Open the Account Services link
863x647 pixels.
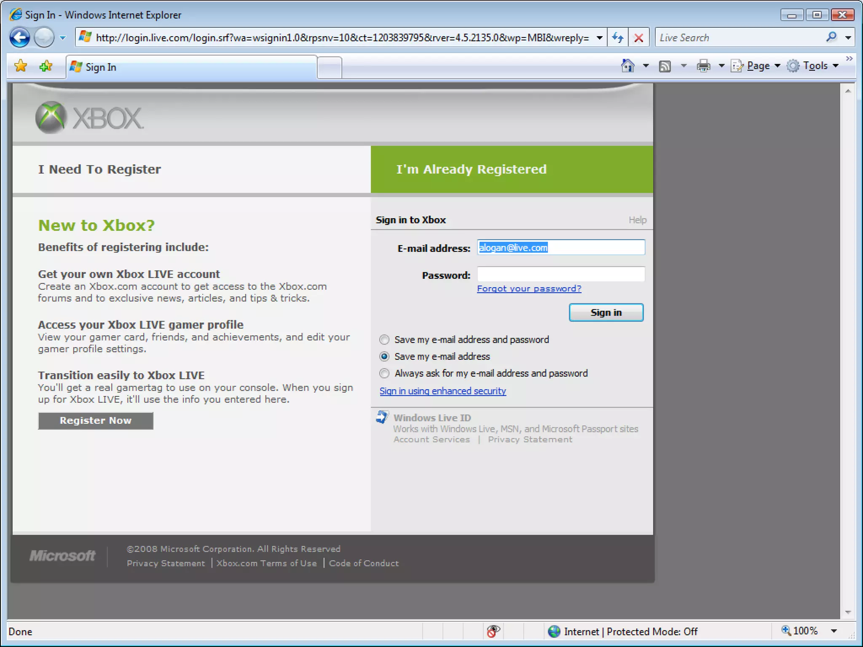coord(431,439)
